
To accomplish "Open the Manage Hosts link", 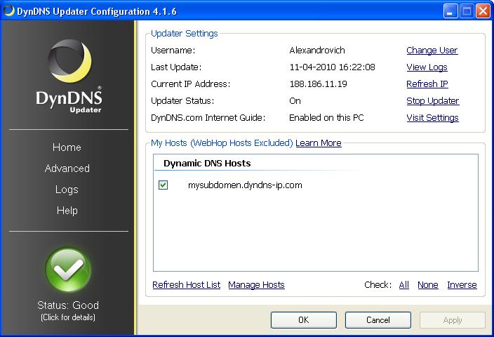I will pyautogui.click(x=256, y=285).
